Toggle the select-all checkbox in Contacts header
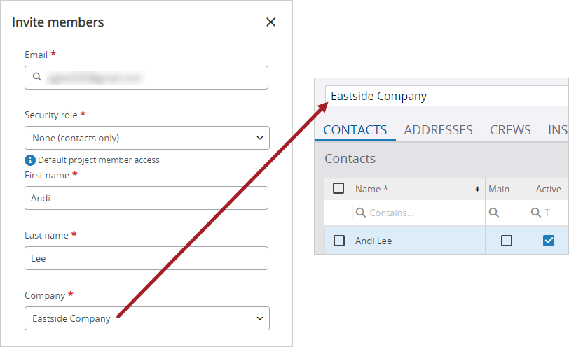The width and height of the screenshot is (569, 347). tap(338, 188)
